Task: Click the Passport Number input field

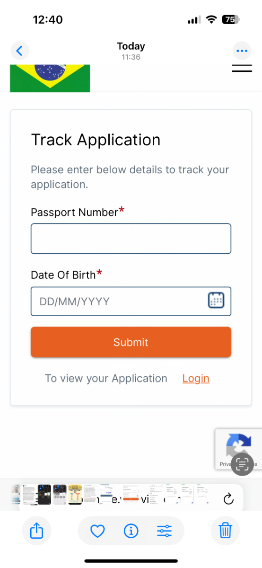Action: (131, 239)
